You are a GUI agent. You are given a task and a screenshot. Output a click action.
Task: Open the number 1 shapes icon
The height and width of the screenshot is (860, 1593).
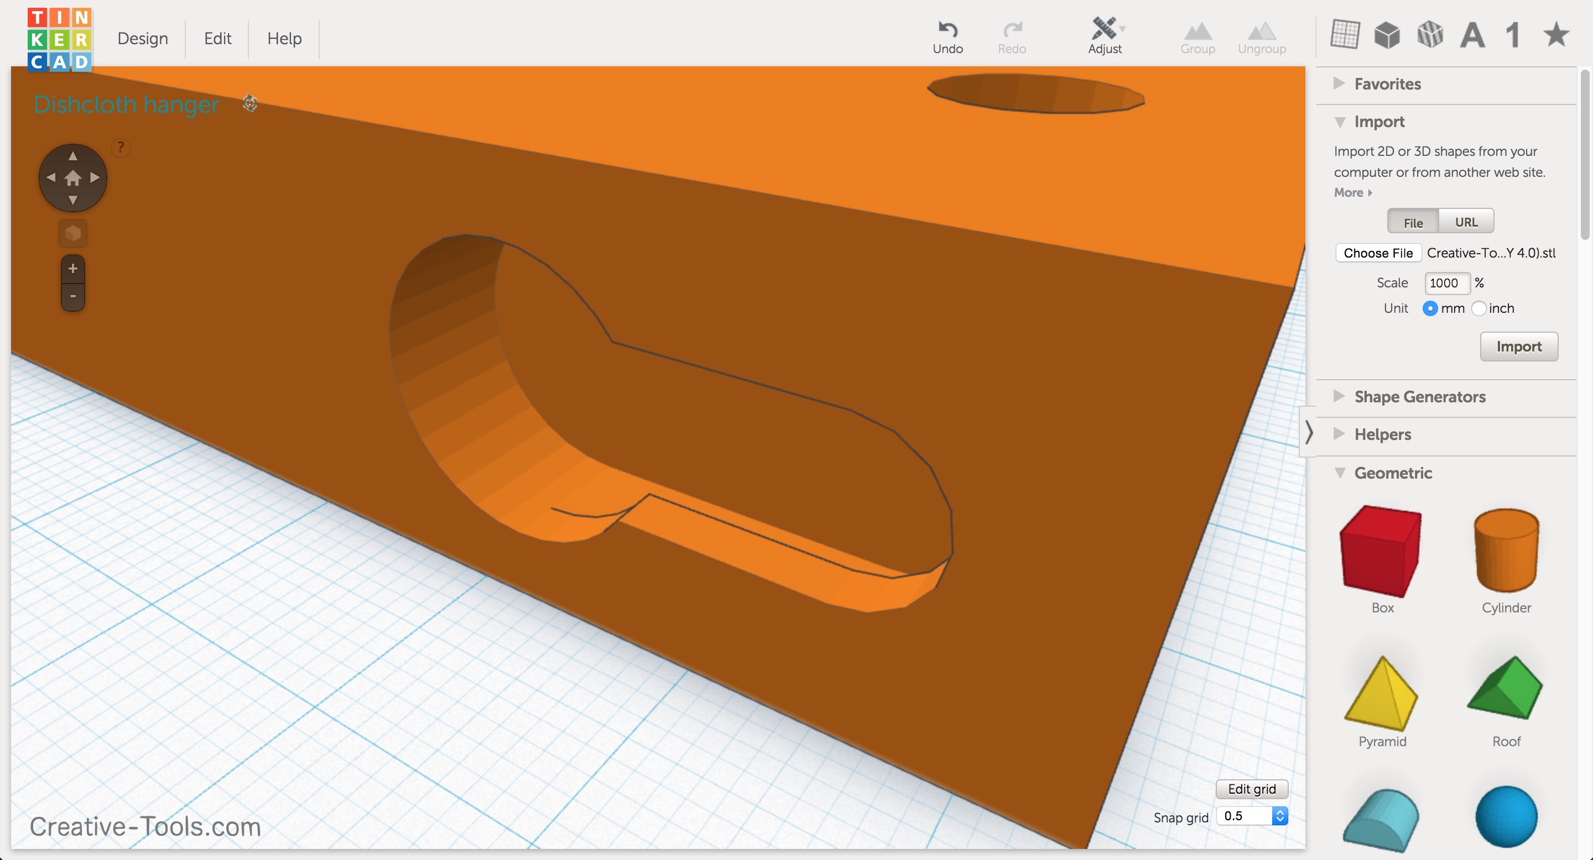1513,35
